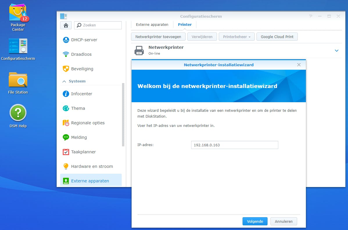Open Taakplanner calendar icon
The width and height of the screenshot is (348, 230).
click(66, 152)
